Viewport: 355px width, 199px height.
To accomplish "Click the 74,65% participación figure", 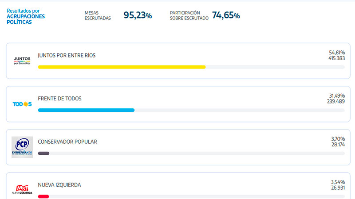I will pos(226,15).
